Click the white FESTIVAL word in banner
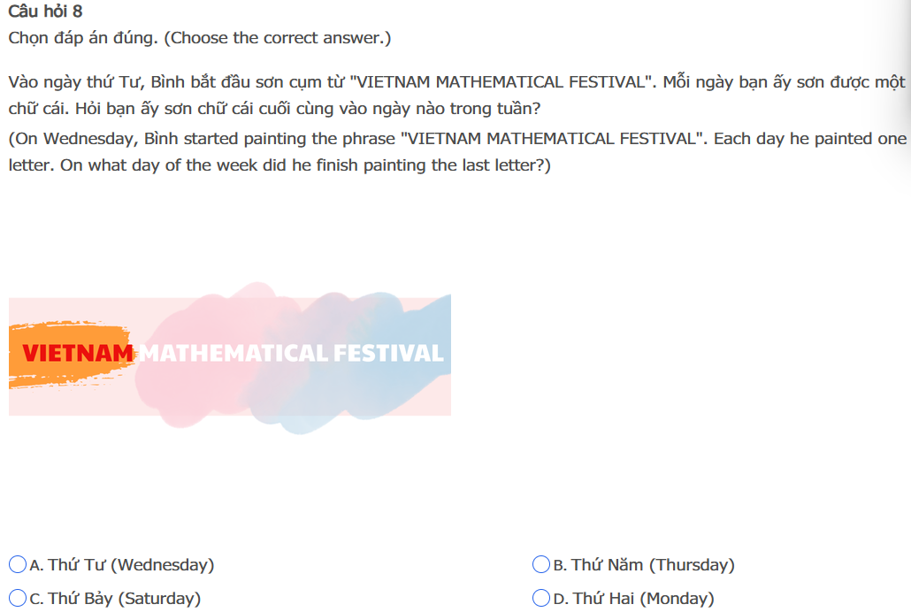 (x=388, y=354)
